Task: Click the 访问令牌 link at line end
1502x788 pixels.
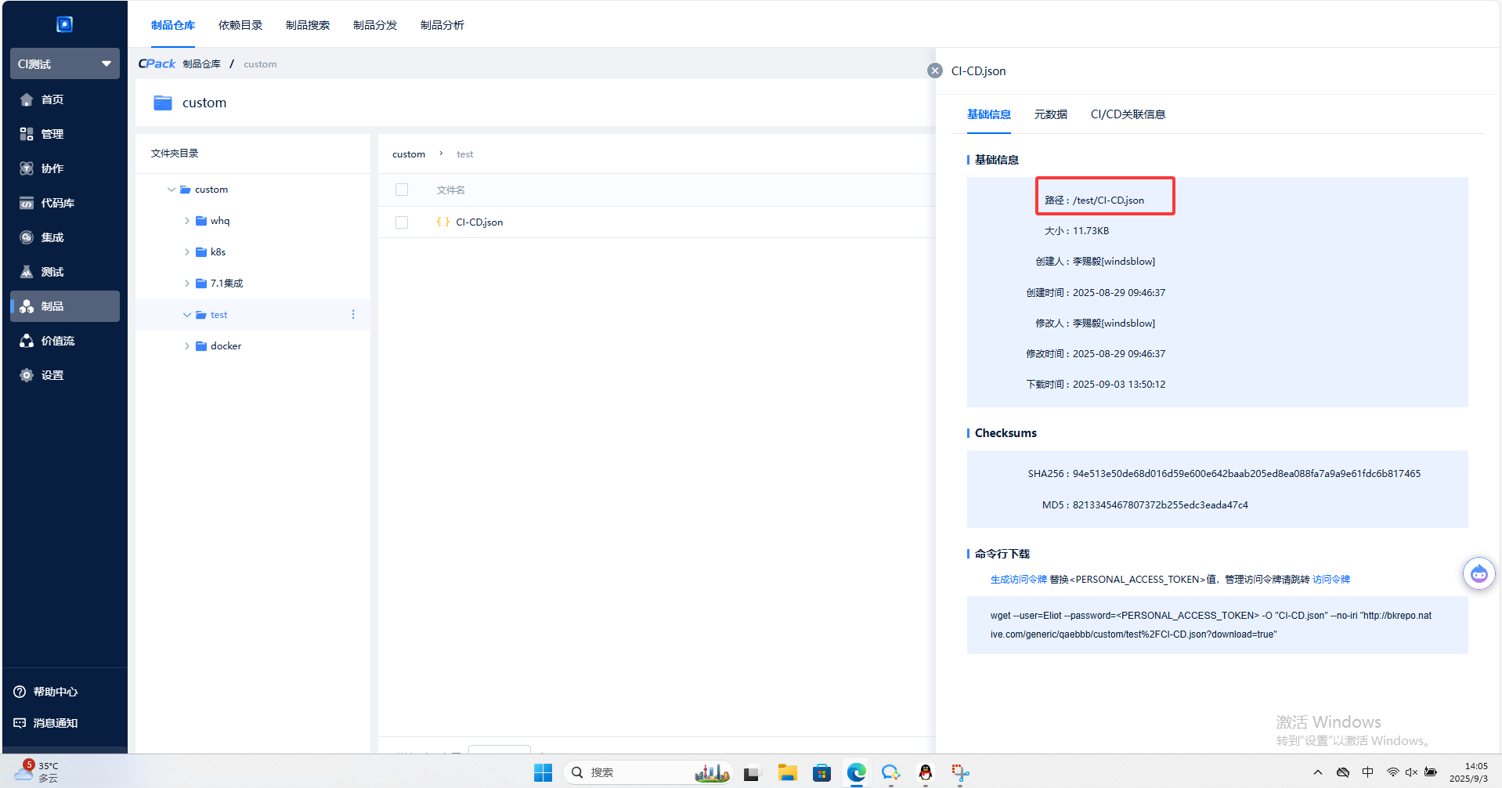Action: pos(1330,580)
